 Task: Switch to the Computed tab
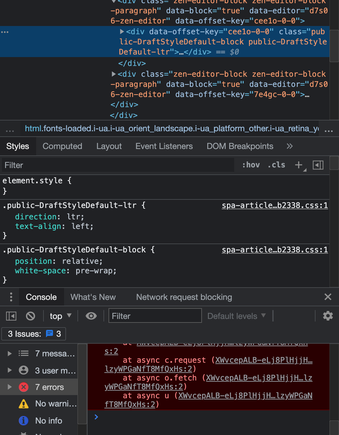tap(62, 146)
